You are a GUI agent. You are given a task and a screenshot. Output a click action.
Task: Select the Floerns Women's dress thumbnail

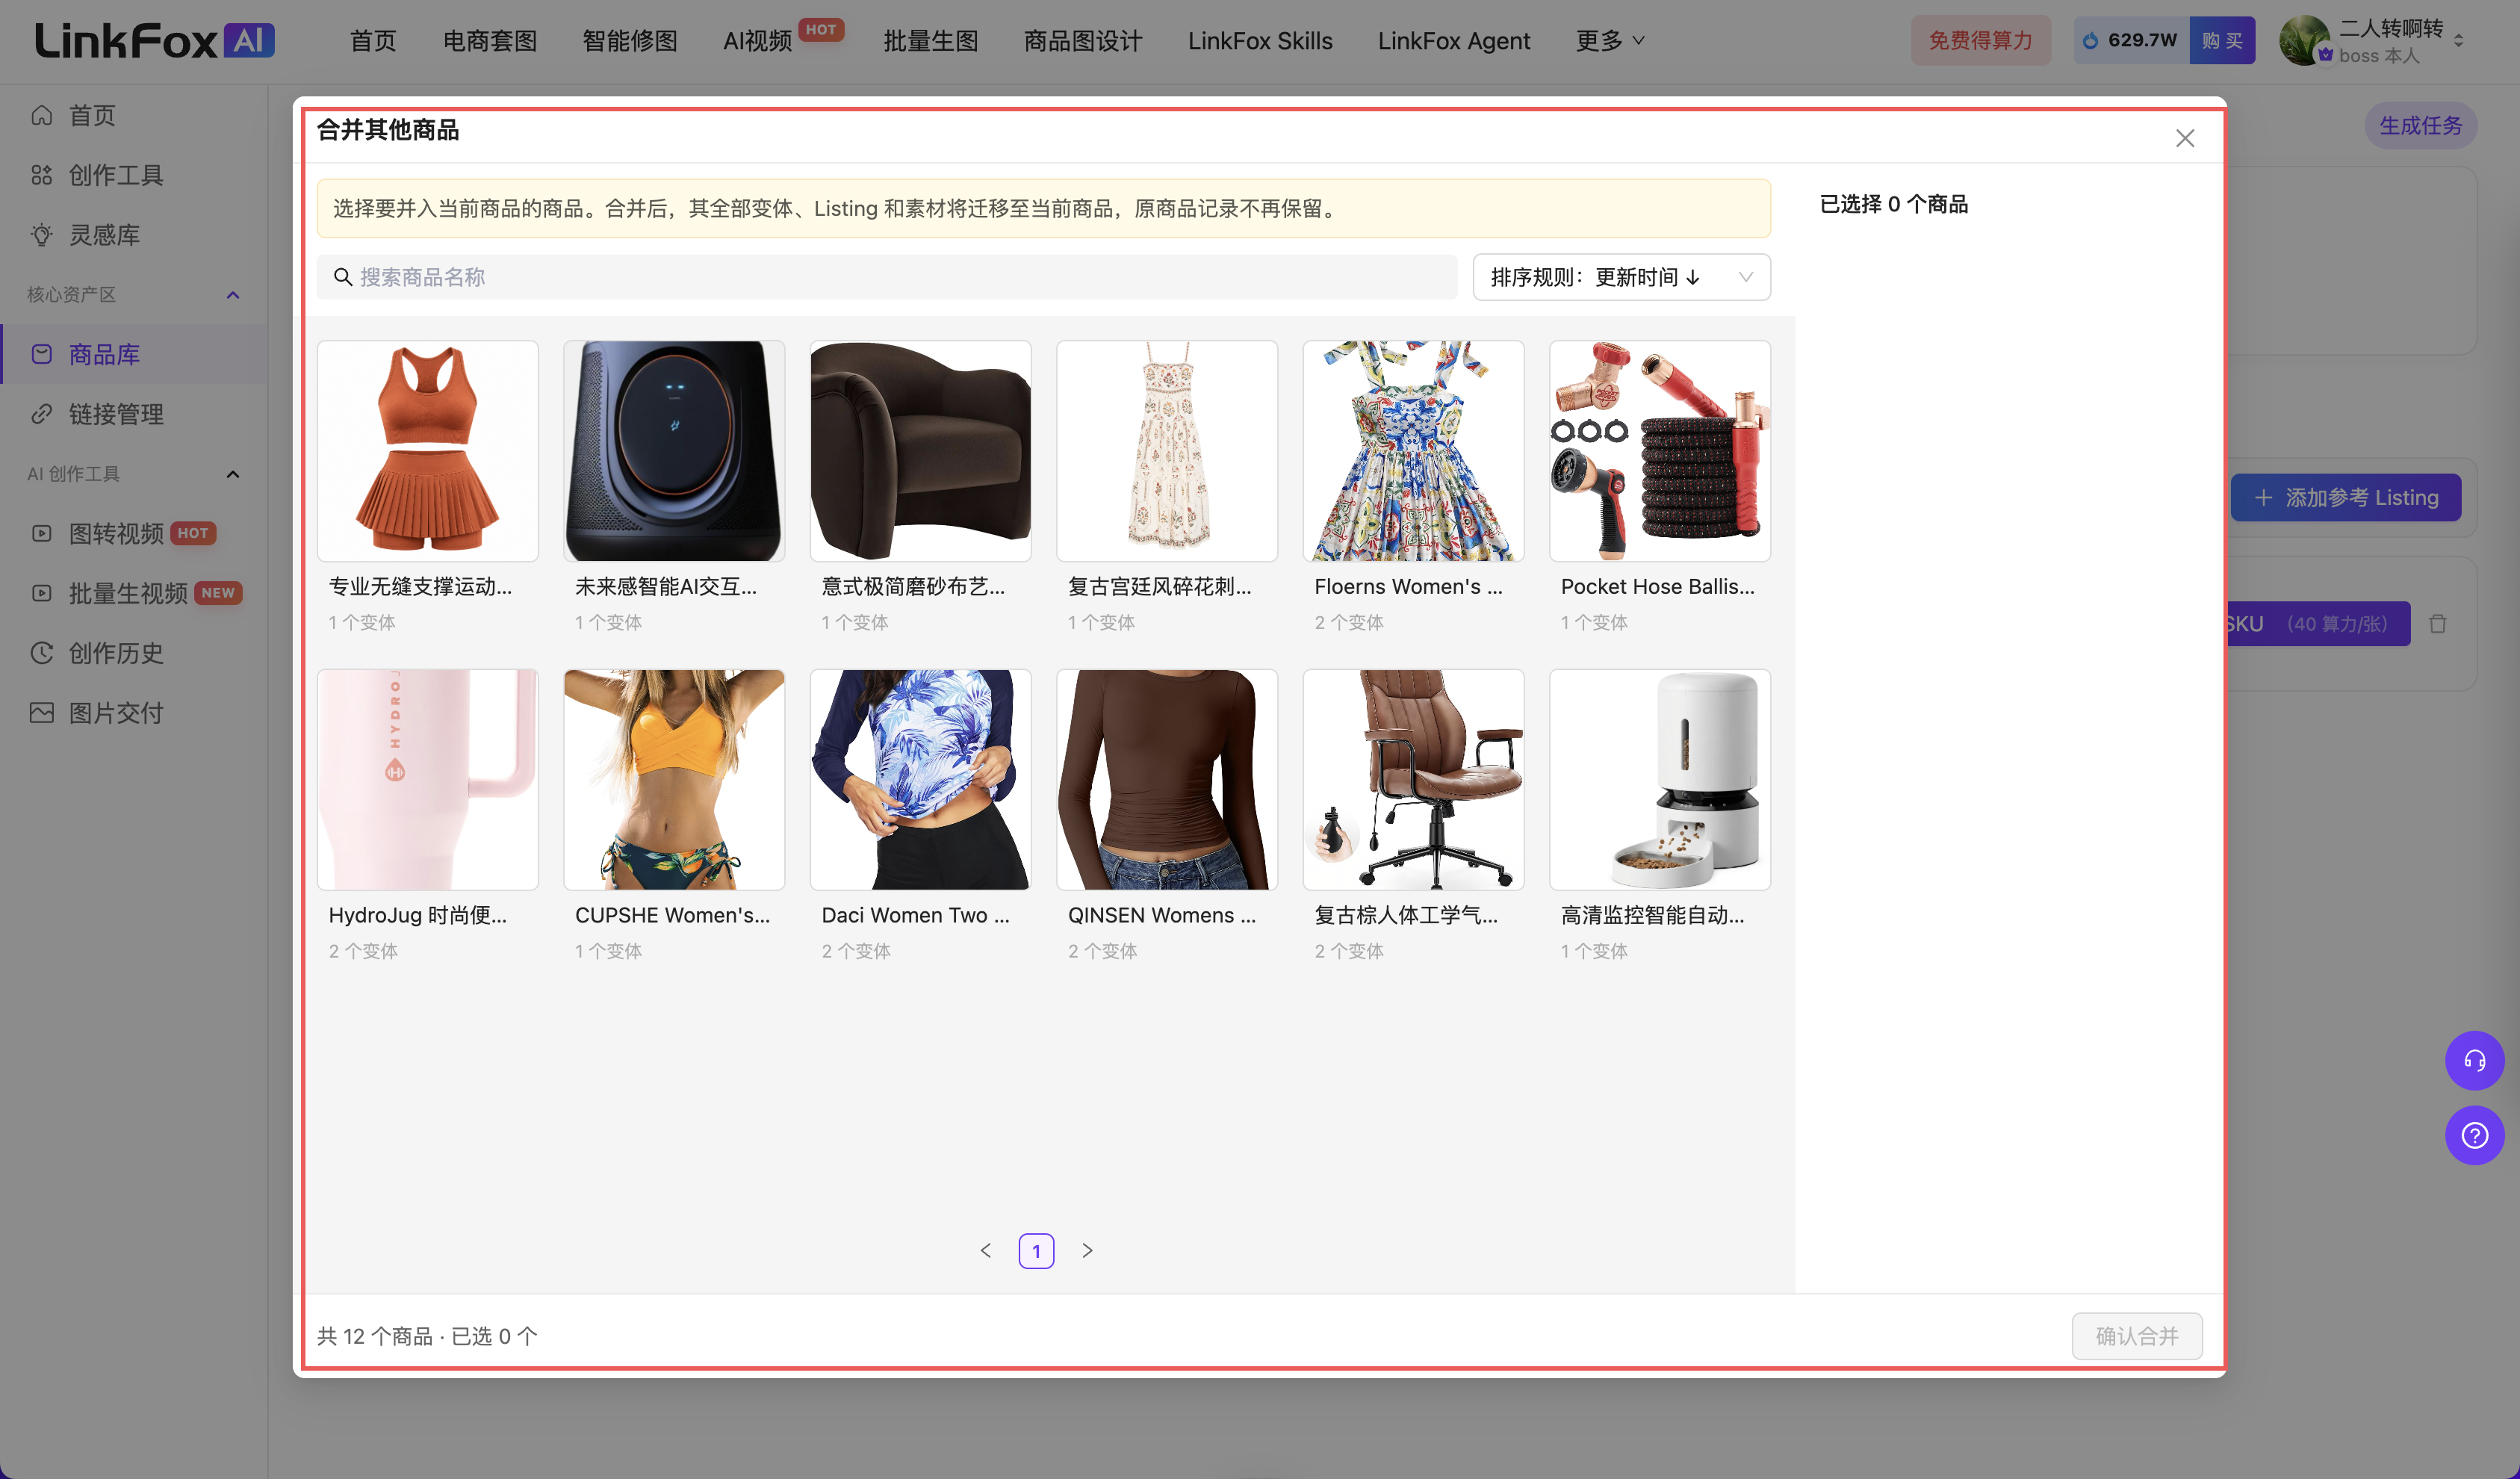tap(1413, 451)
